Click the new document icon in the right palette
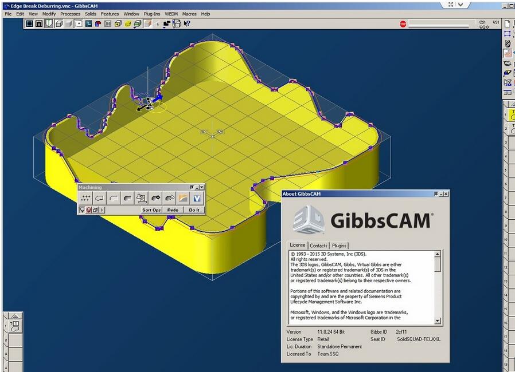The image size is (515, 372). coord(508,23)
